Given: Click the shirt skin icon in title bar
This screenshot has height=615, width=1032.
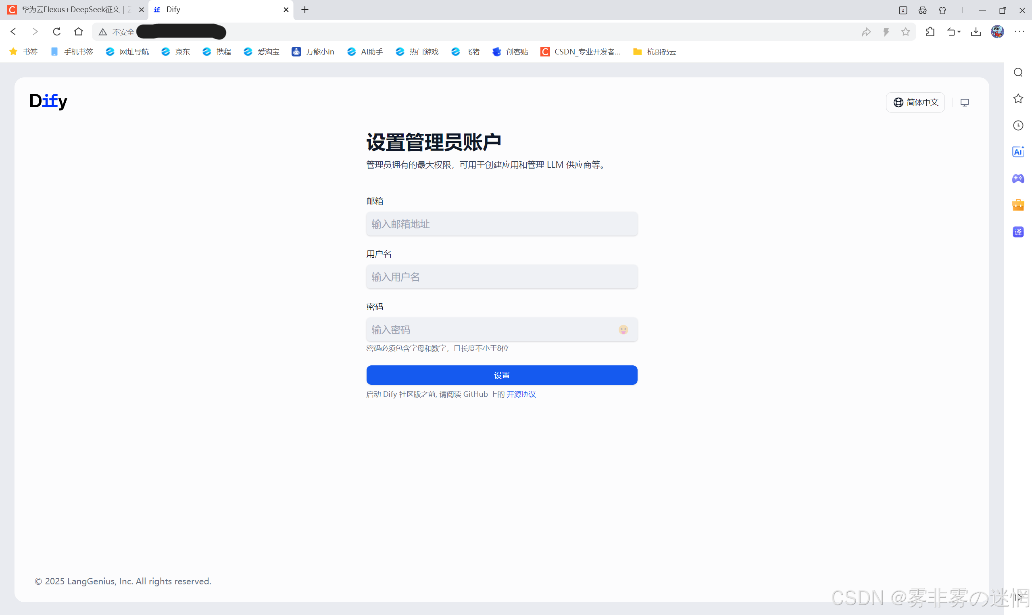Looking at the screenshot, I should coord(942,10).
